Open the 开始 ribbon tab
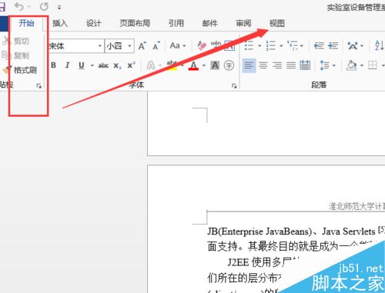The height and width of the screenshot is (293, 385). tap(26, 23)
